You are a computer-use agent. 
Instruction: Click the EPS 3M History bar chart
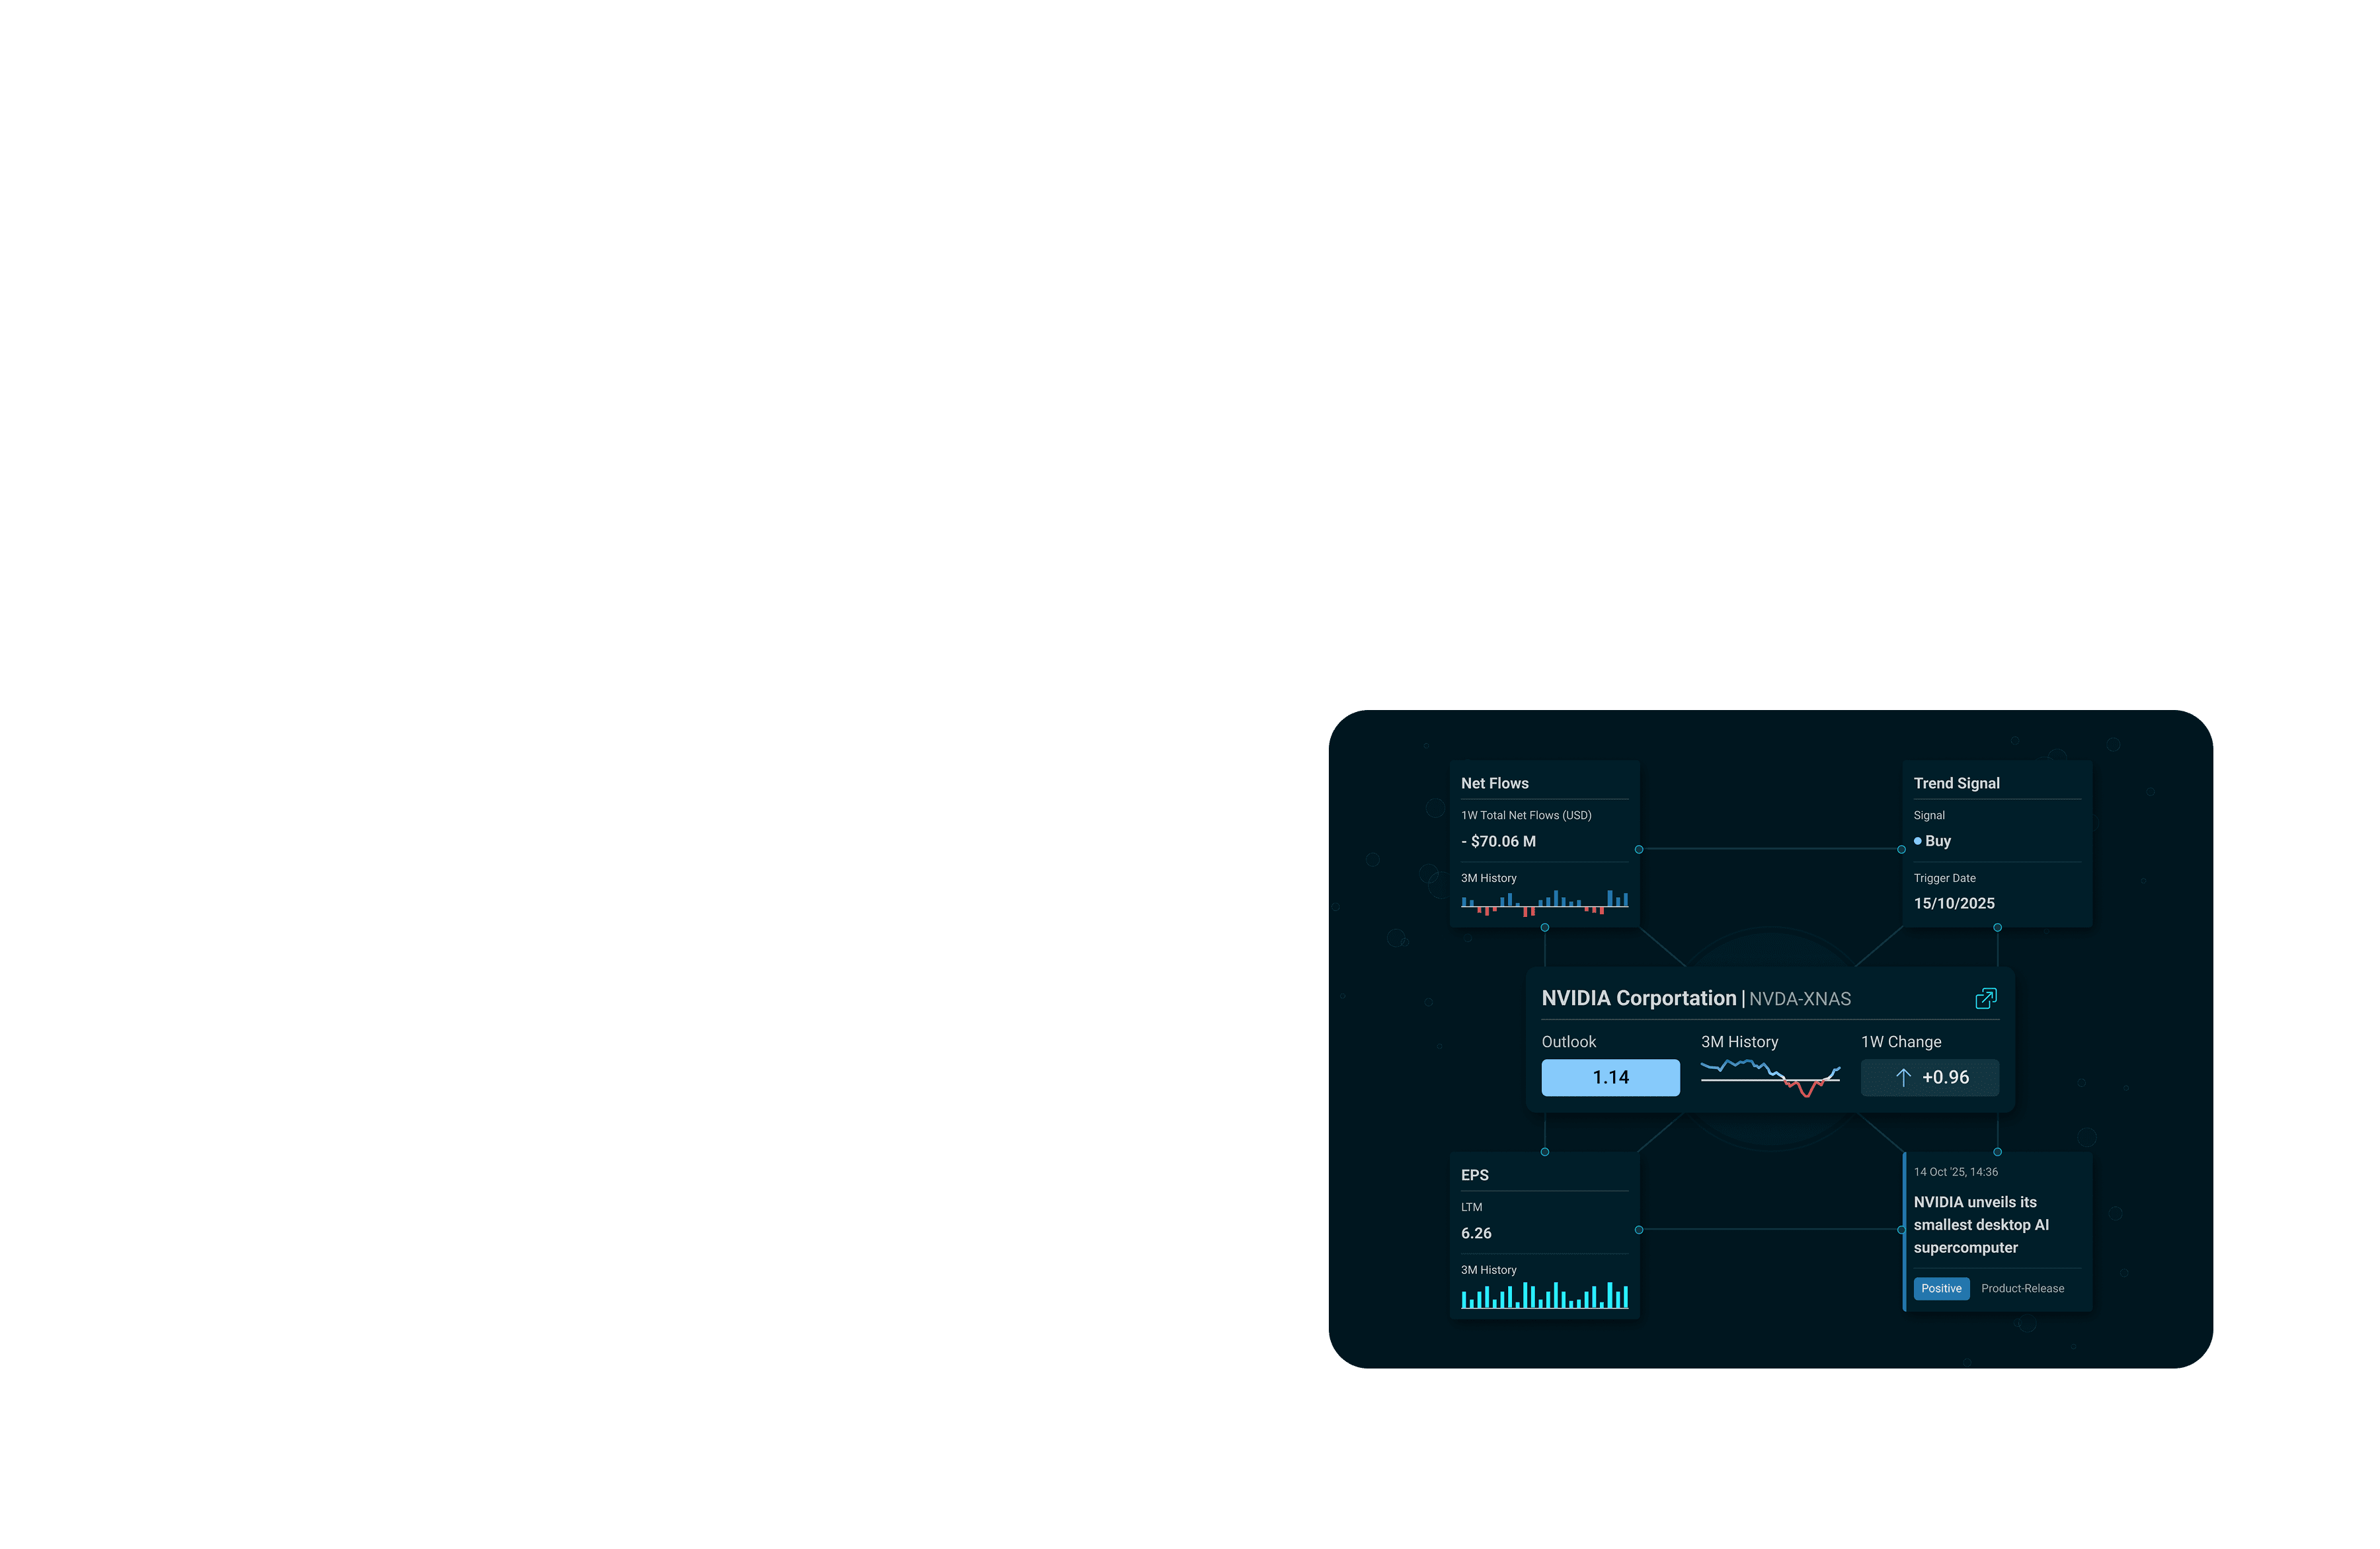point(1544,1295)
